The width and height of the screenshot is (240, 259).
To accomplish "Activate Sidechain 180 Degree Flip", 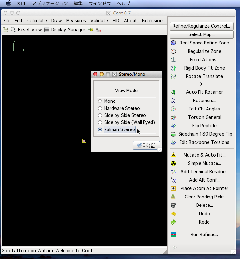I will pos(201,134).
